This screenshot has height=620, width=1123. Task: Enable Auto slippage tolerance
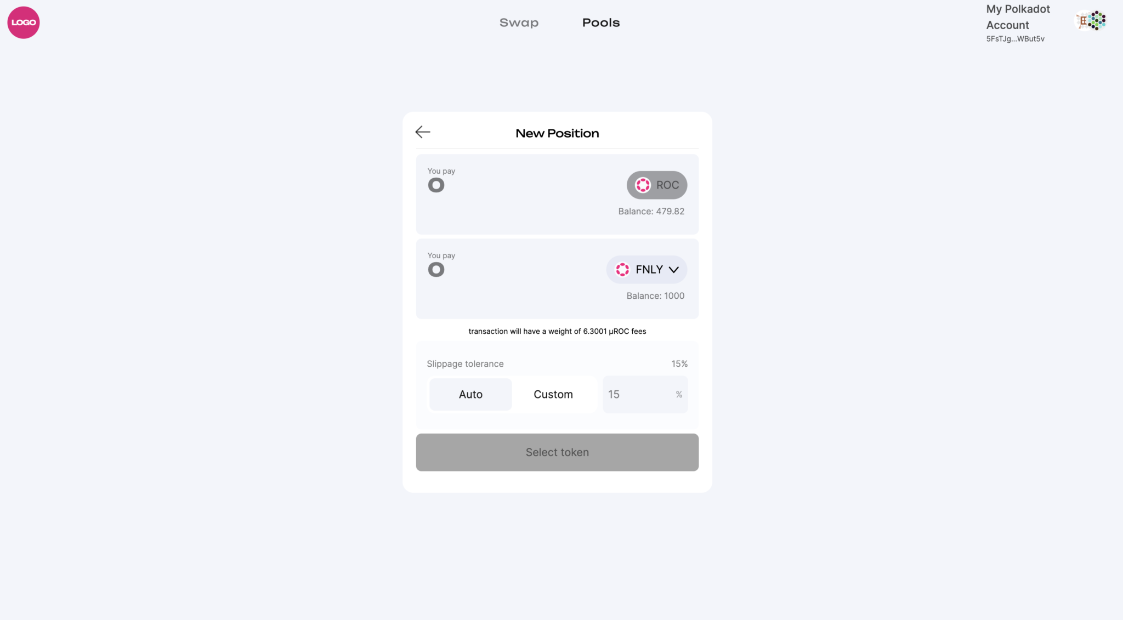(470, 394)
